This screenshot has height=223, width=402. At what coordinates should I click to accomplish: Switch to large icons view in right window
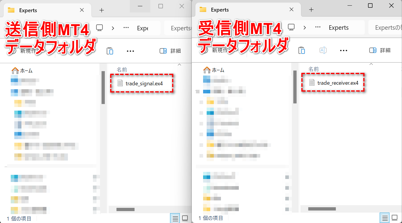[395, 218]
